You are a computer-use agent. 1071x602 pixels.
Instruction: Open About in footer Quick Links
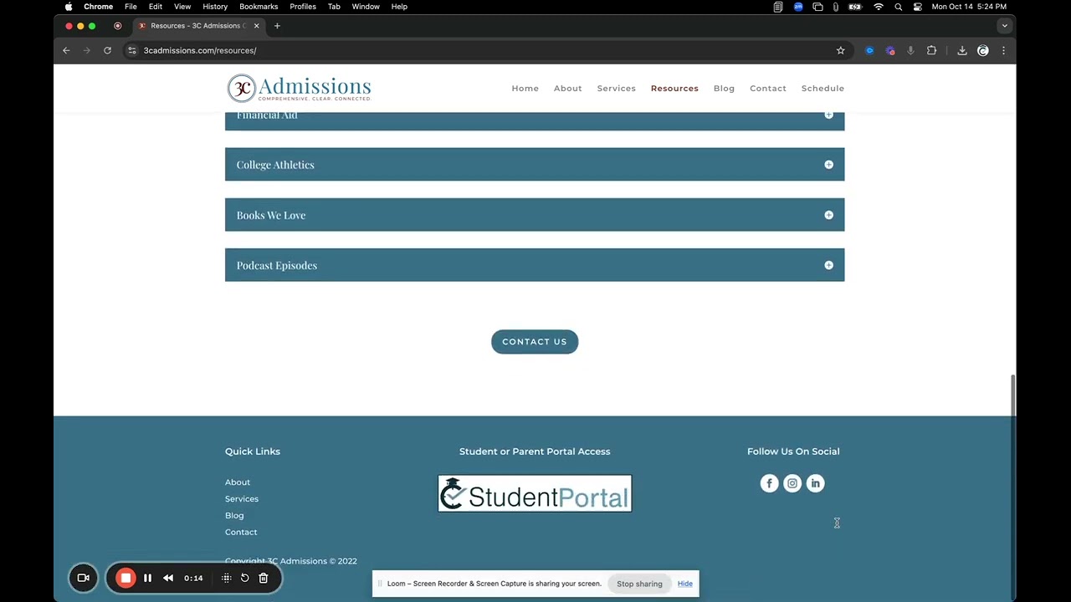[238, 482]
